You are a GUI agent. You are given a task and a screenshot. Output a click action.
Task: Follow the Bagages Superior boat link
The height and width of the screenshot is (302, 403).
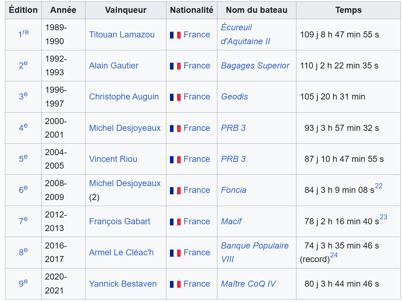pos(255,66)
